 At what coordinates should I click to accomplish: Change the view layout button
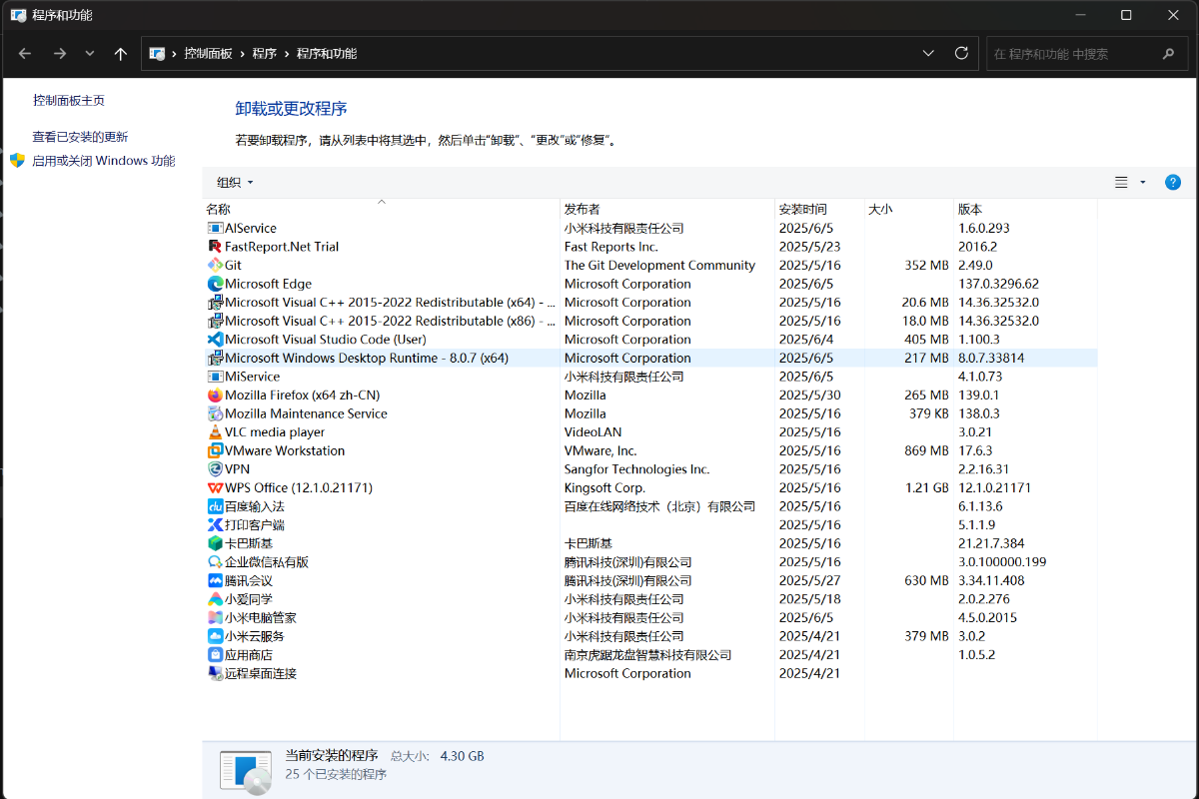point(1121,182)
